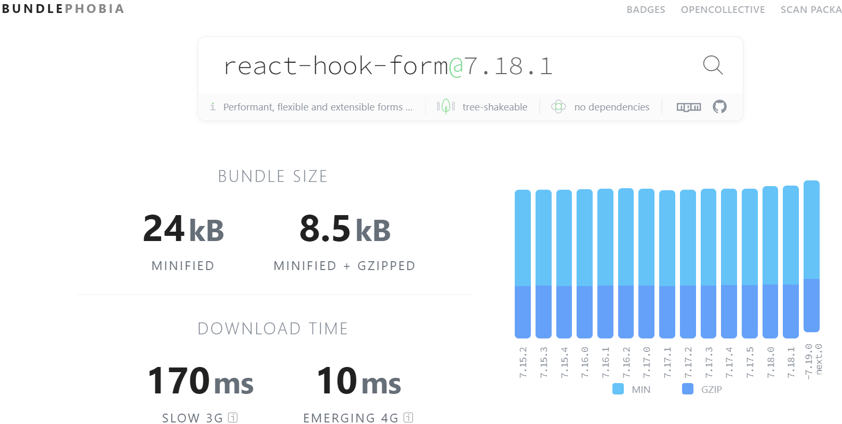Click the no dependencies flower icon
Image resolution: width=842 pixels, height=424 pixels.
point(558,107)
